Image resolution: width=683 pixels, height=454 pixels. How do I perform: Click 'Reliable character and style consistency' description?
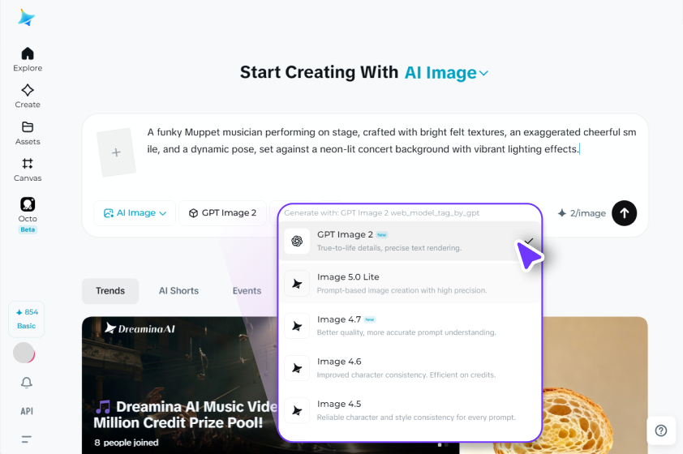416,418
